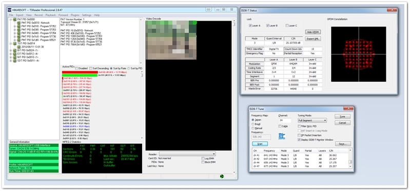Screen dimensions: 410x191
Task: Click the SDT PID 0x0011 node icon
Action: (15, 61)
